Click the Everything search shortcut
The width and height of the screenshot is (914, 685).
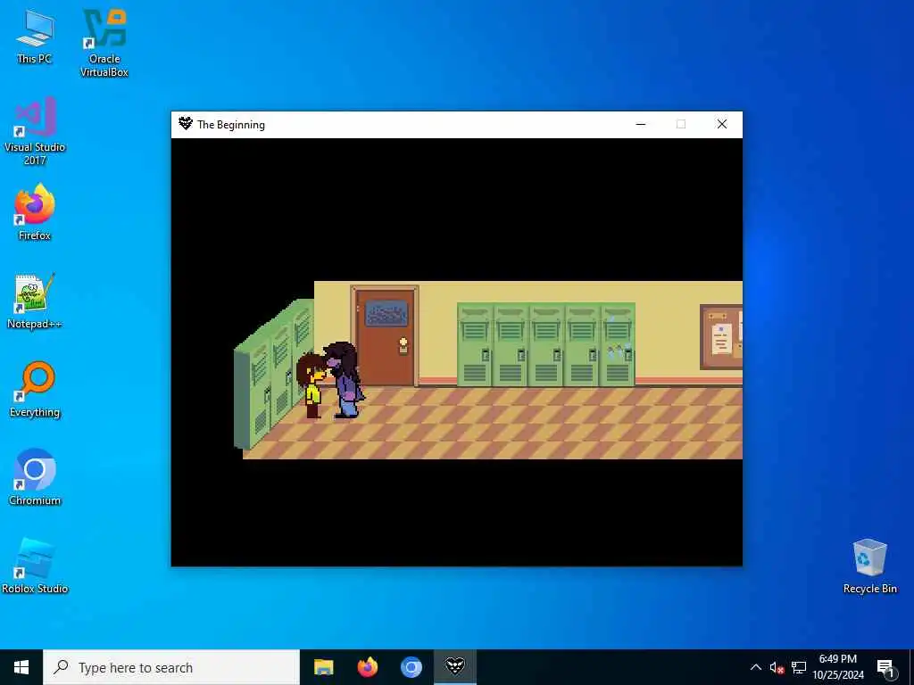point(35,390)
